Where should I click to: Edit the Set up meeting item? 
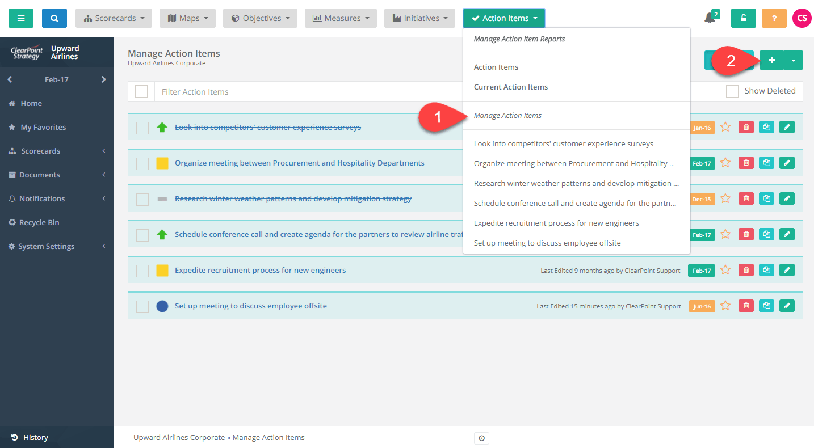click(x=787, y=306)
